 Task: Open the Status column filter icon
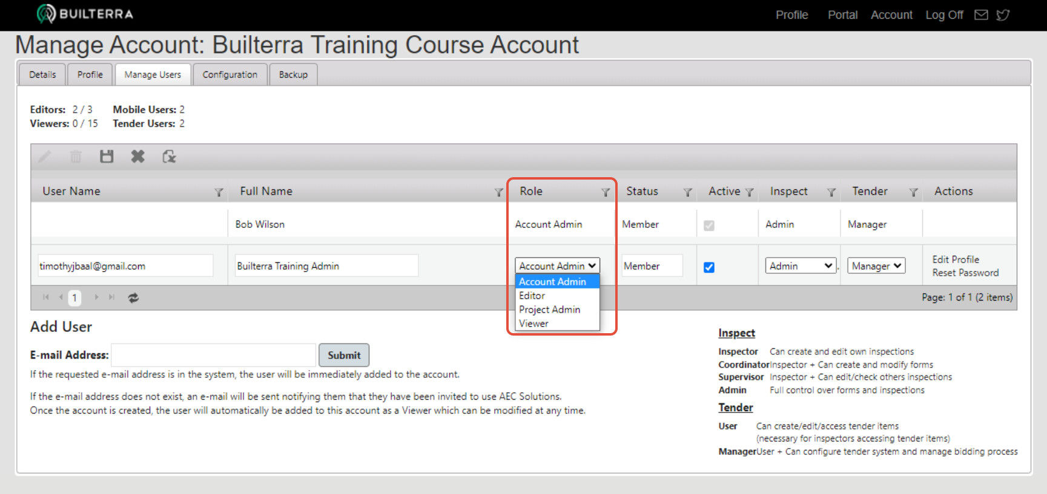687,192
